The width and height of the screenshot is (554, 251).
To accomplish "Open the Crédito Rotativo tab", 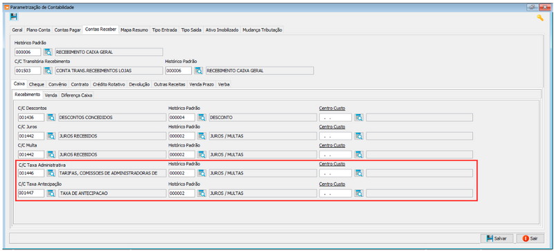I will [x=109, y=84].
